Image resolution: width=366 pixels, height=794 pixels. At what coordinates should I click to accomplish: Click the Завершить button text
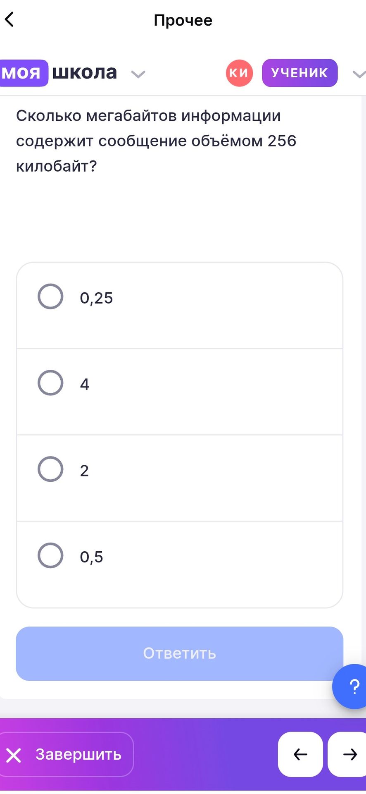78,754
